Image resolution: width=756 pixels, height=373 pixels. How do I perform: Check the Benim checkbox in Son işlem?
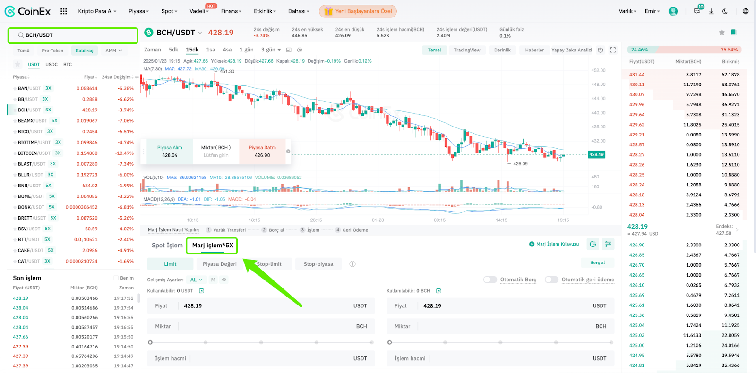pos(116,278)
